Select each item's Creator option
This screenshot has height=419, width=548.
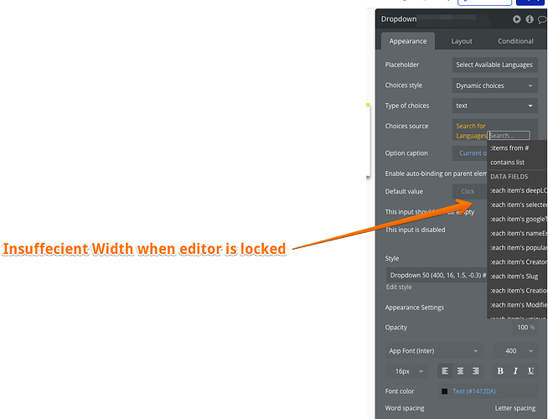[517, 262]
